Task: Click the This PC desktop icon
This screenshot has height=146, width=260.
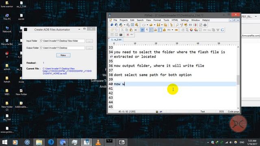Action: (7, 17)
